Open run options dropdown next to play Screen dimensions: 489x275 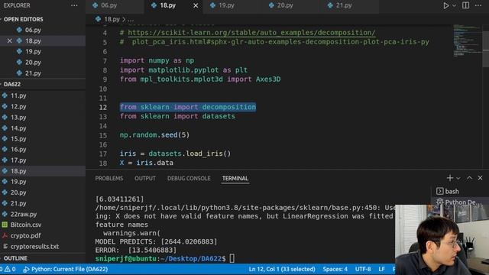point(454,5)
